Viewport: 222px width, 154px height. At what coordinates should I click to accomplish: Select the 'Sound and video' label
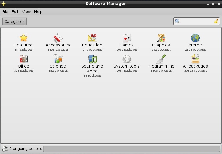click(x=92, y=68)
